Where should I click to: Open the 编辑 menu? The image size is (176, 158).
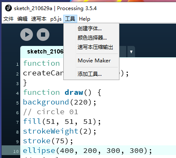point(22,19)
